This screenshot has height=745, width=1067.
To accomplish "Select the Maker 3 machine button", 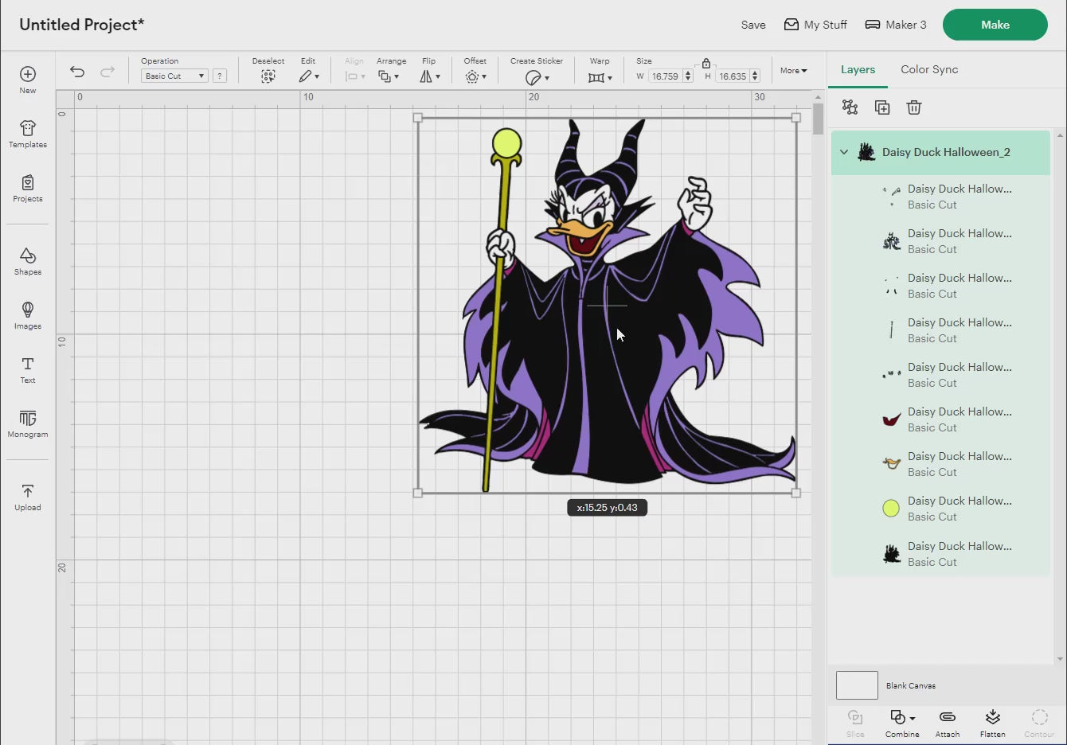I will (896, 25).
